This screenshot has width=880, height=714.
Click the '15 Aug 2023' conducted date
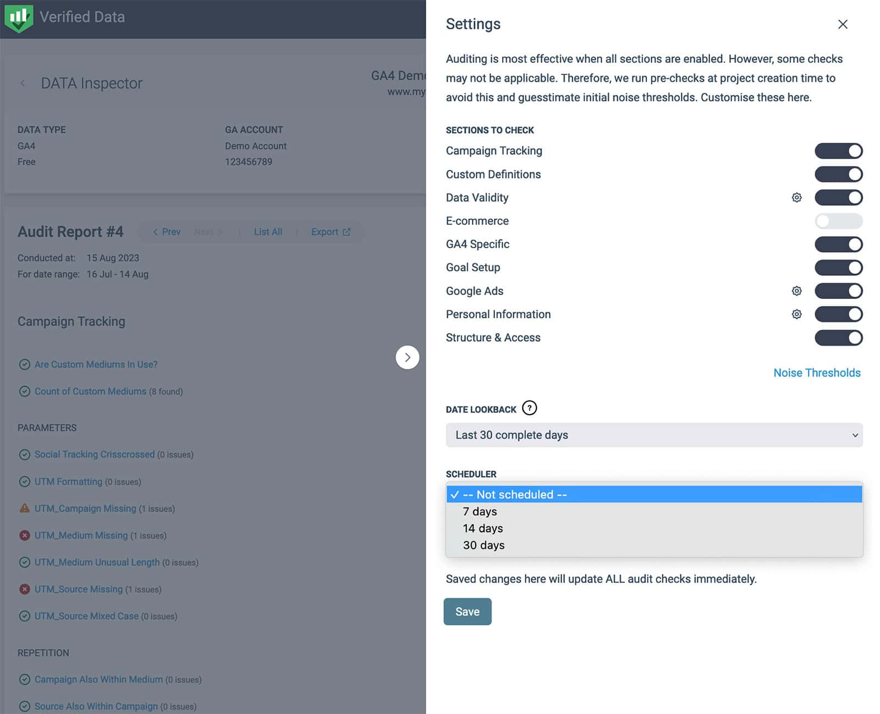tap(113, 258)
